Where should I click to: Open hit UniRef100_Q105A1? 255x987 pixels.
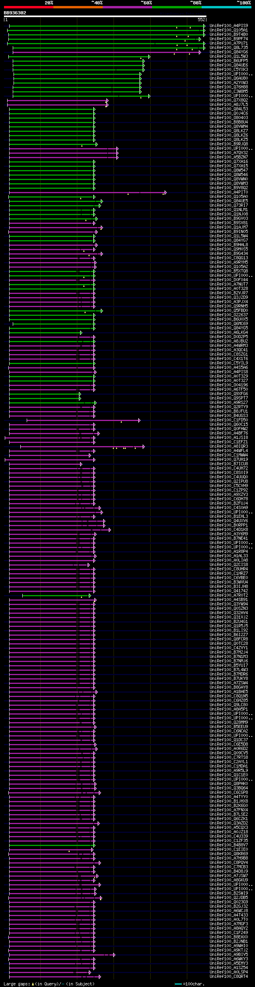tap(229, 30)
